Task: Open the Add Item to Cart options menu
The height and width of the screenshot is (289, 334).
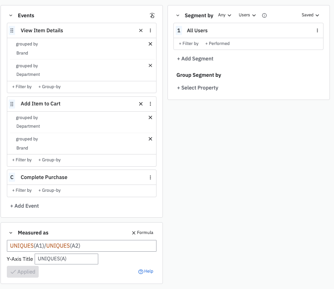Action: [x=150, y=104]
